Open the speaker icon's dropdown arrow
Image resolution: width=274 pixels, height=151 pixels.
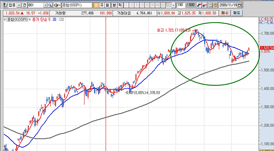pos(60,5)
